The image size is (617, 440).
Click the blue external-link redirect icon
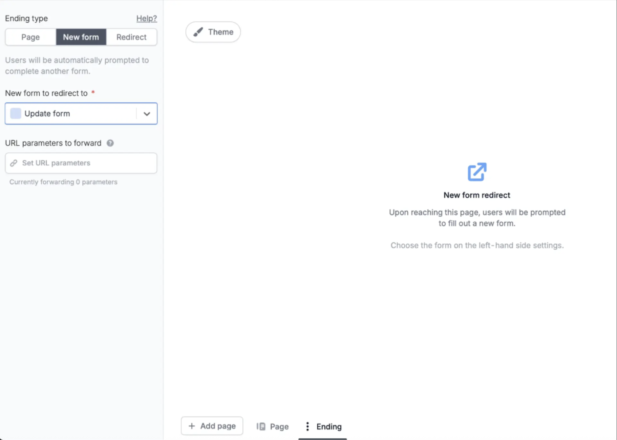477,172
